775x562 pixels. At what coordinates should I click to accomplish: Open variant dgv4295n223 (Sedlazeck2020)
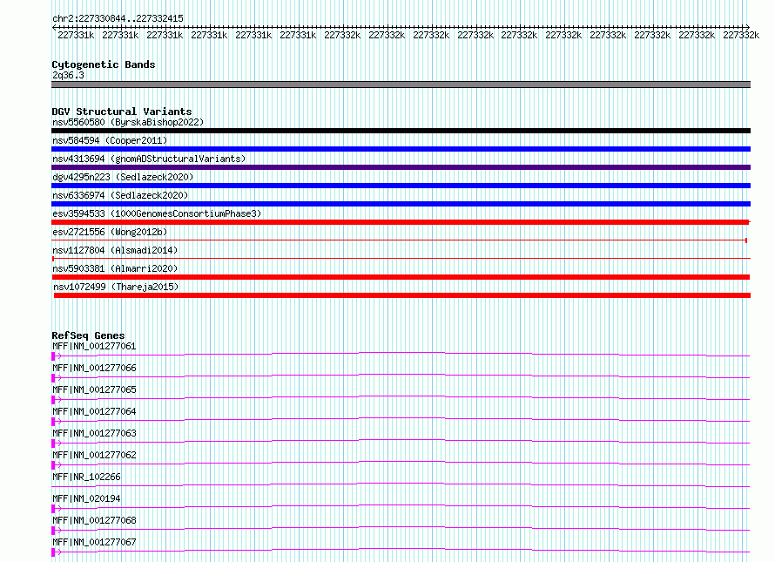123,177
